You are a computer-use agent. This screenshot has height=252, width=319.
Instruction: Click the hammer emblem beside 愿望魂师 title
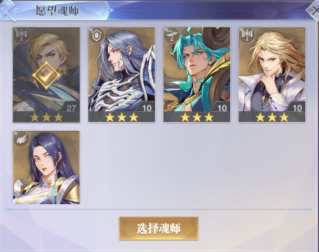pos(9,10)
